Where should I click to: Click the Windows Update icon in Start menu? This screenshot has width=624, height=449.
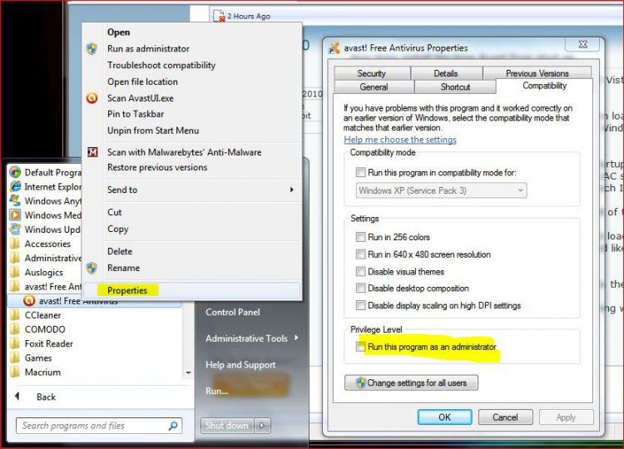point(16,229)
